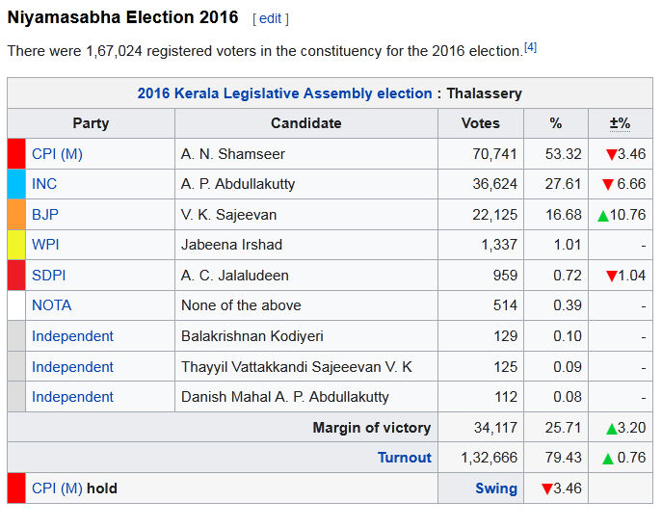Click the Swing link in bottom row

point(496,488)
